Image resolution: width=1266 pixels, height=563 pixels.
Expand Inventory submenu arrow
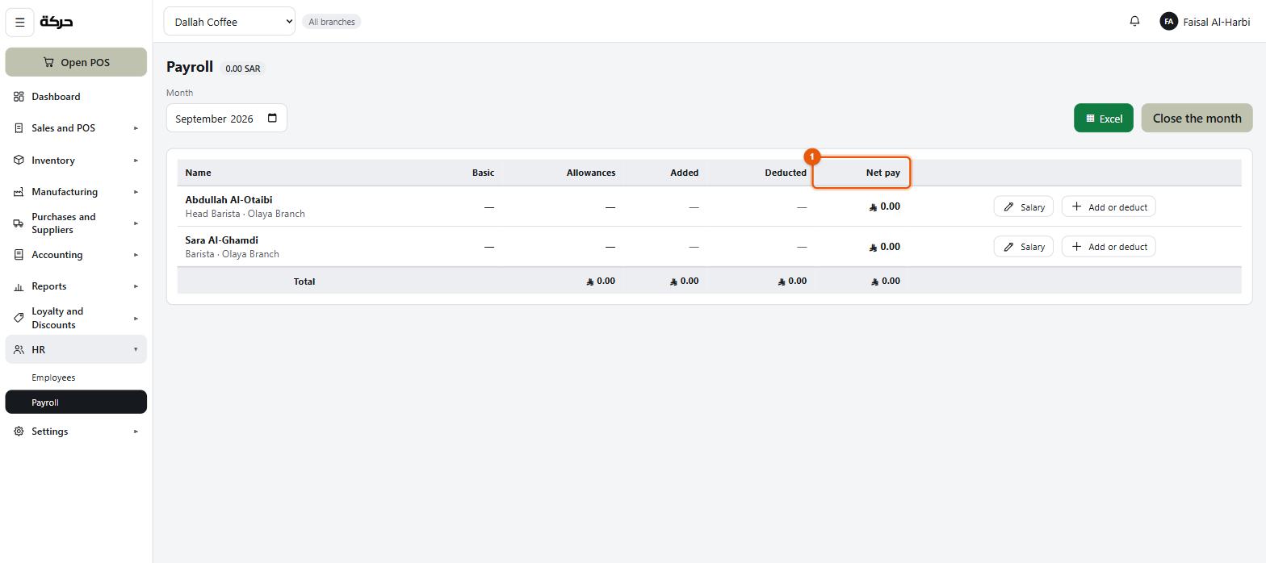[x=136, y=161]
